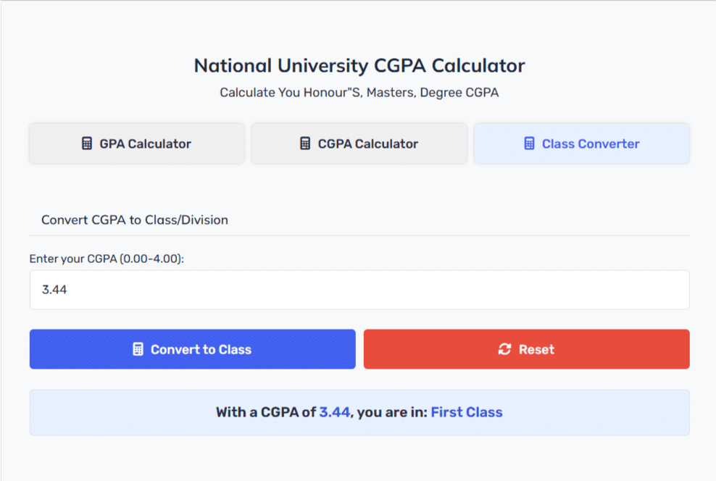Click the 'Enter your CGPA (0.00-4.00)' label
716x481 pixels.
coord(107,259)
